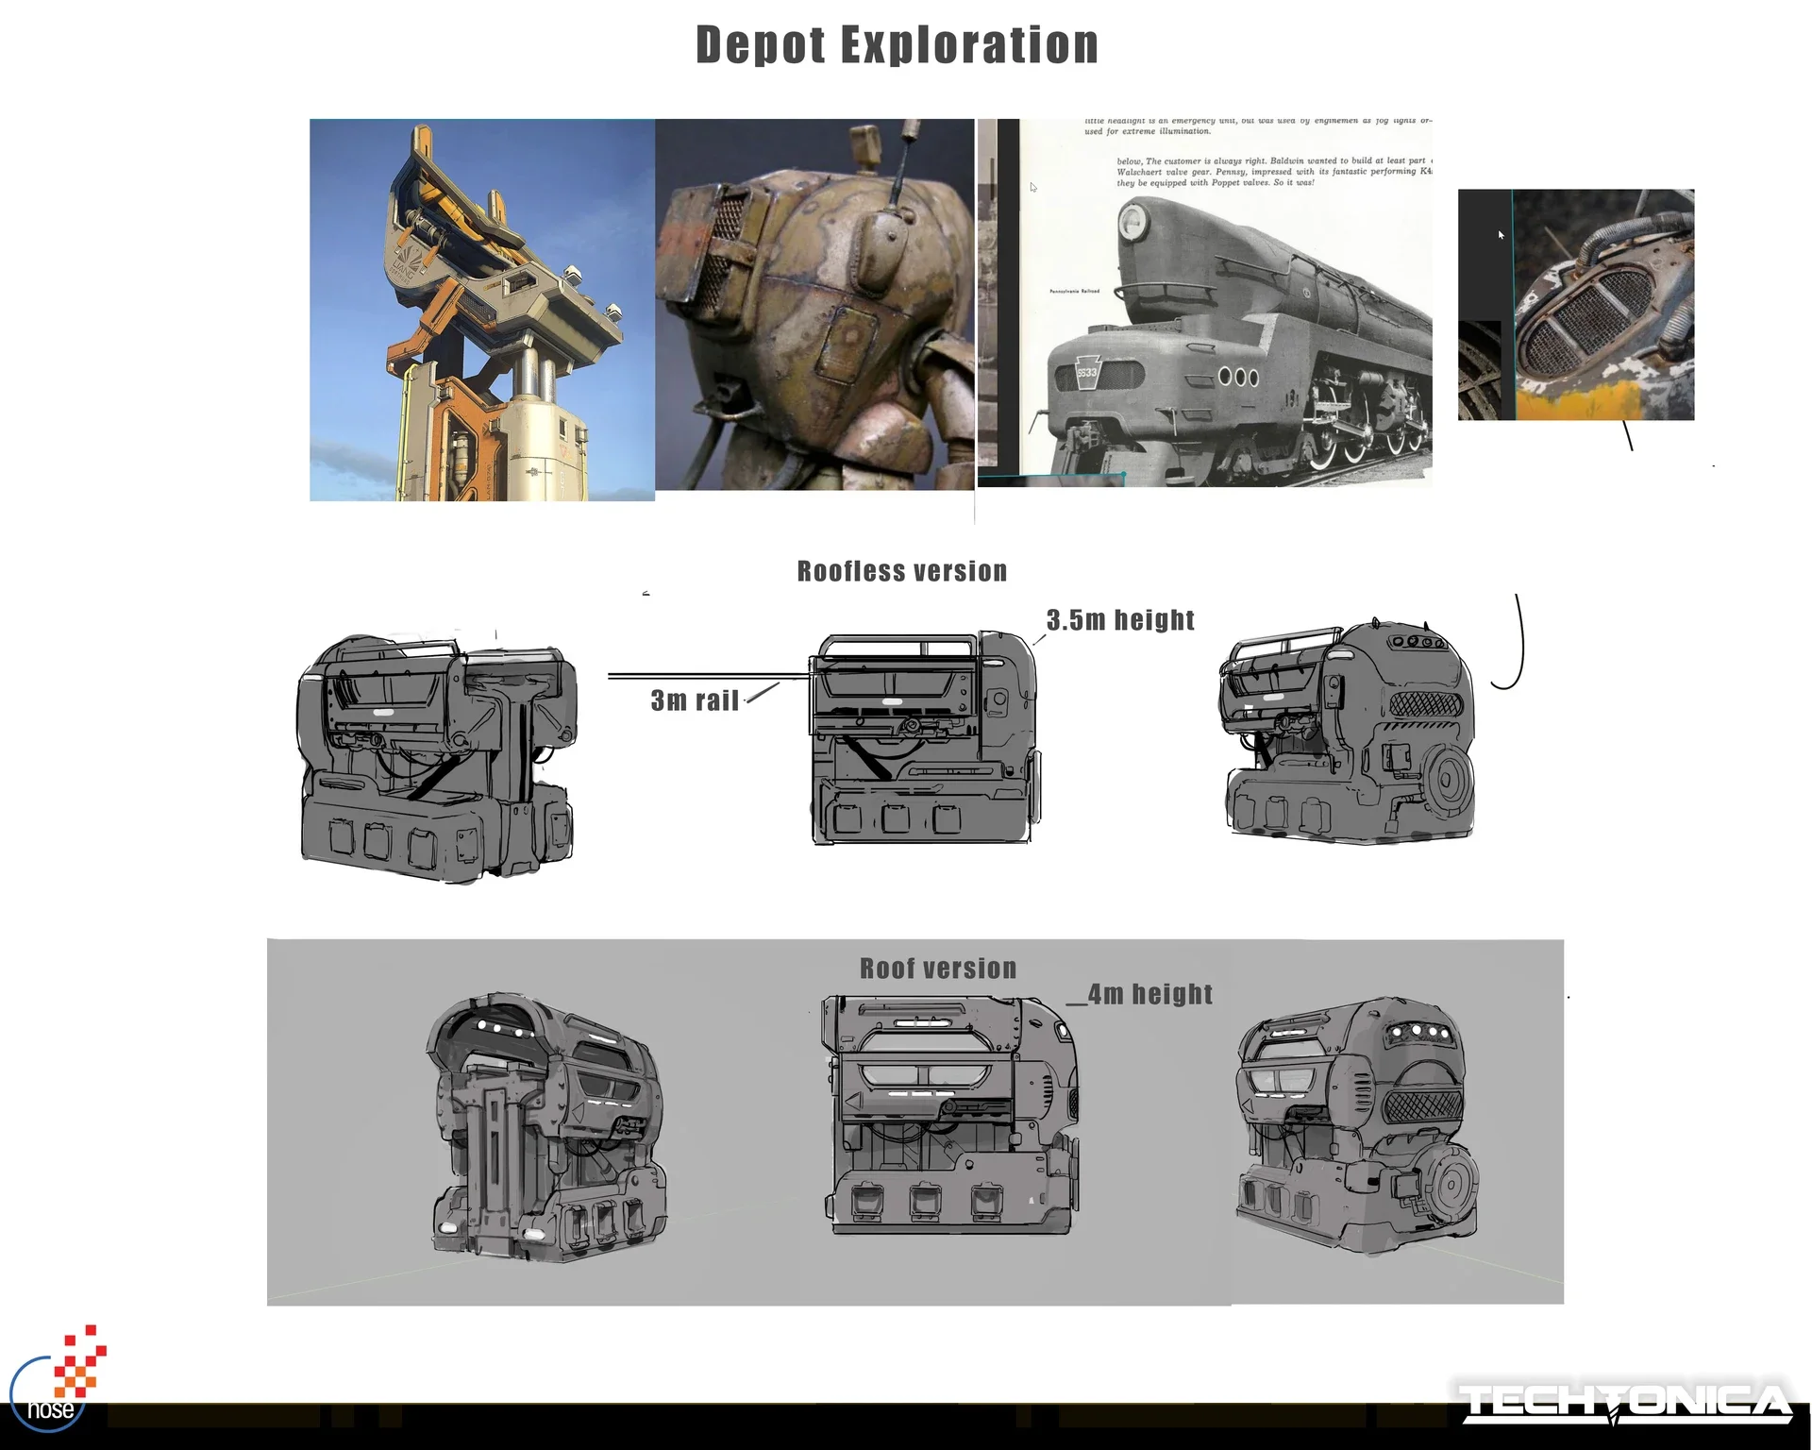Select the middle roofed depot side-view sketch
1812x1450 pixels.
(951, 1114)
